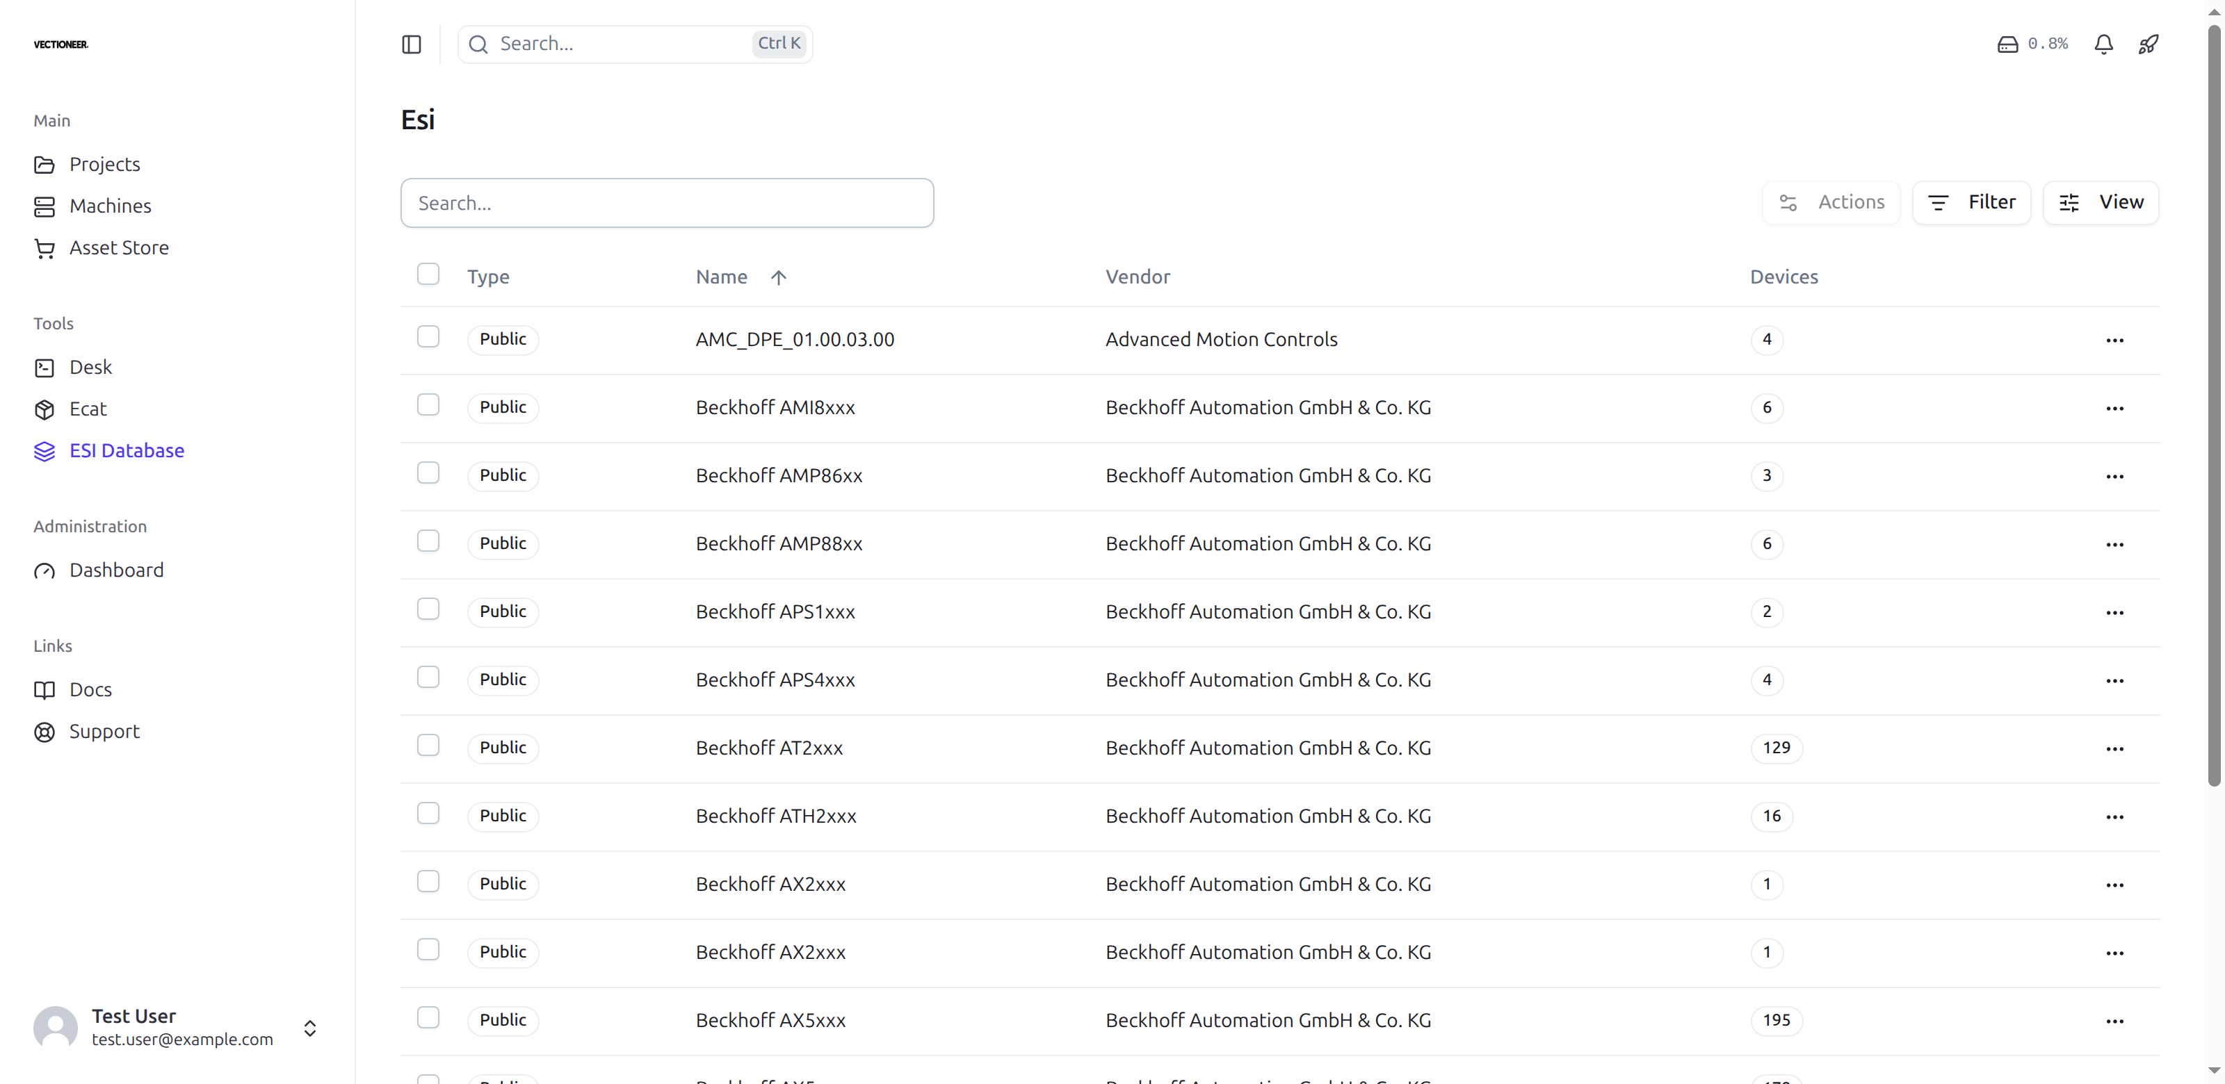Screen dimensions: 2225x1084
Task: Open row menu for AMC_DPE_01.00.03.00
Action: 2114,340
